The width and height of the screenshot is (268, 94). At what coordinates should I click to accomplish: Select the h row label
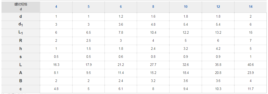point(21,49)
